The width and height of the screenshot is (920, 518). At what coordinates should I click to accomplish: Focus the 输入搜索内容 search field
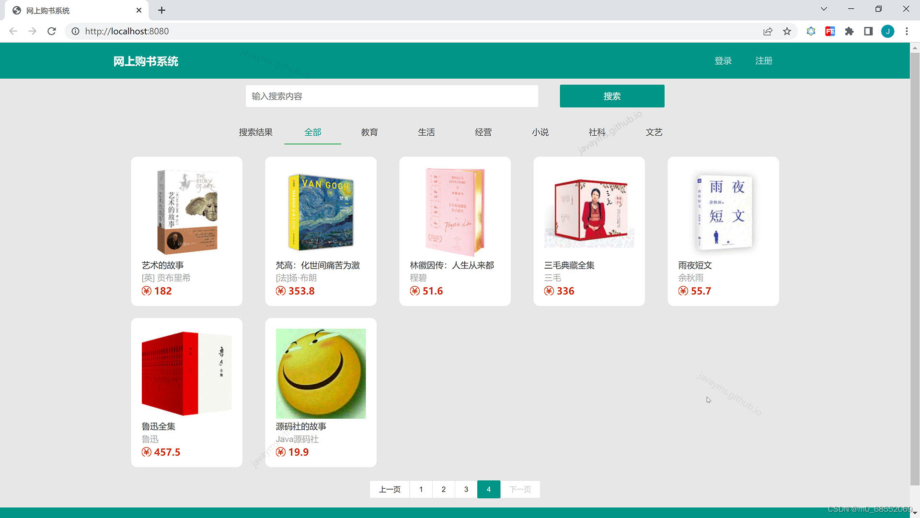coord(392,96)
